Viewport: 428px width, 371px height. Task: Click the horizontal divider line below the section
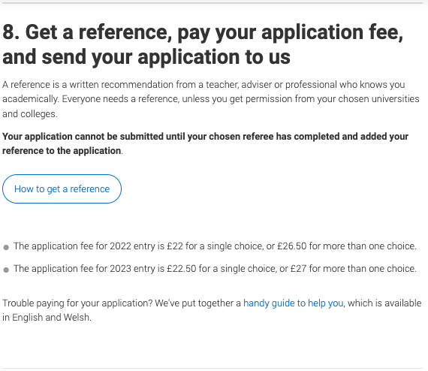click(x=214, y=368)
